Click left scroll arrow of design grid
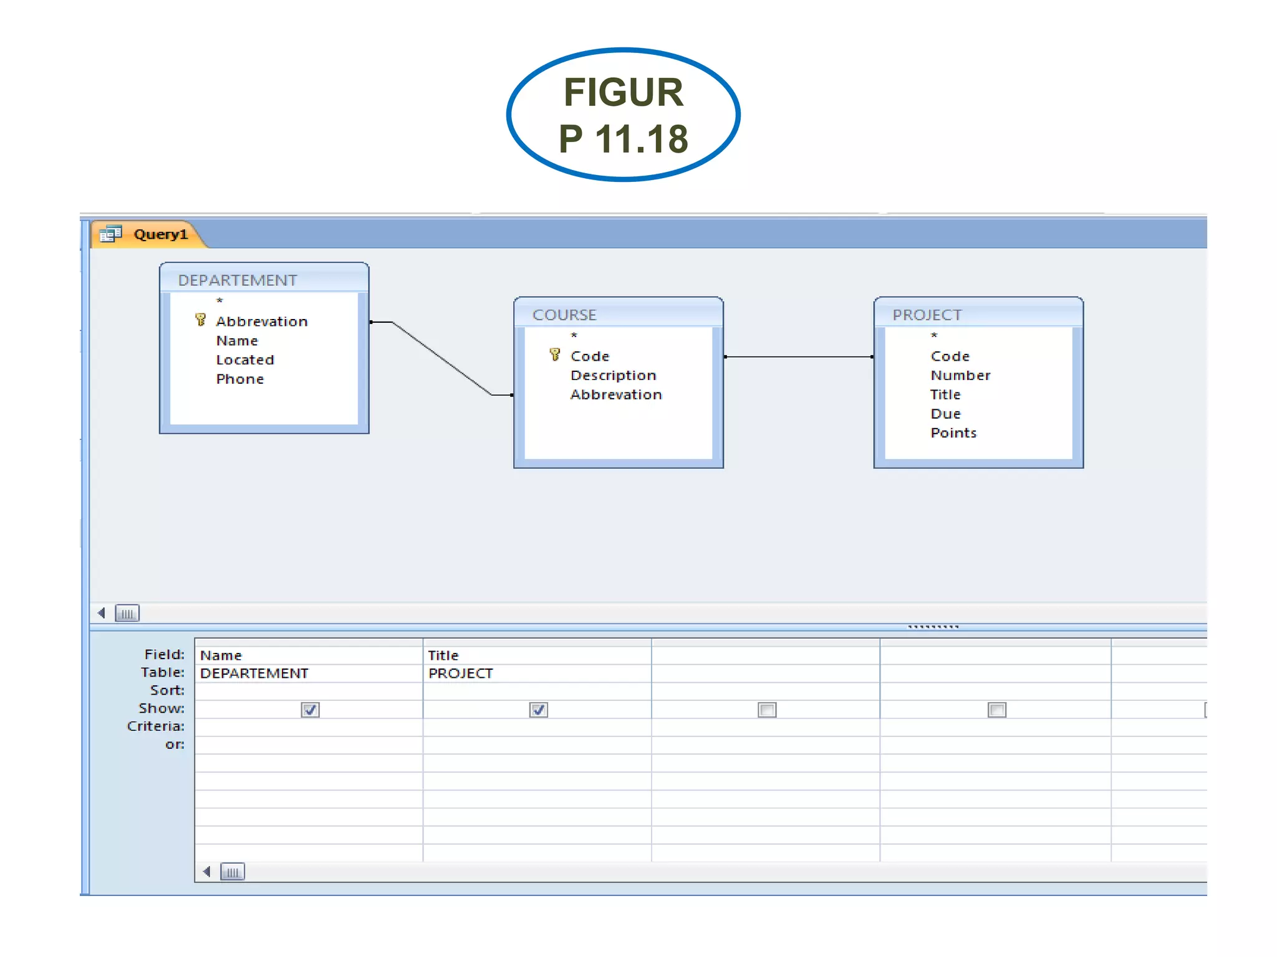The height and width of the screenshot is (957, 1277). (207, 872)
